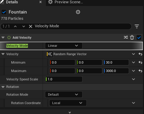Image resolution: width=144 pixels, height=114 pixels.
Task: Clear the Velocity Mode search text
Action: 31,26
